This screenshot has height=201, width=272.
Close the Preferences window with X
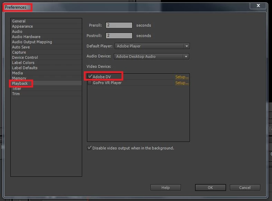(x=258, y=6)
